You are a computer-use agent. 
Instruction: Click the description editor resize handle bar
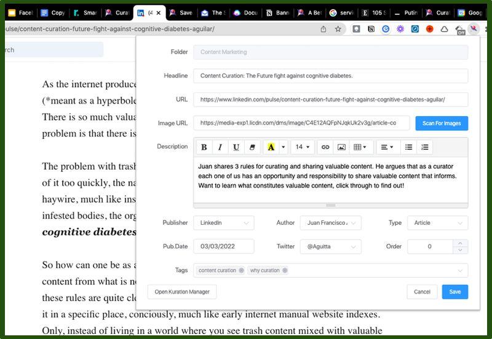(330, 206)
